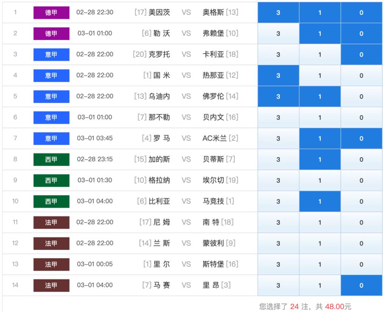The height and width of the screenshot is (312, 383).
Task: Click the 意甲 badge on row 4
Action: [x=51, y=75]
